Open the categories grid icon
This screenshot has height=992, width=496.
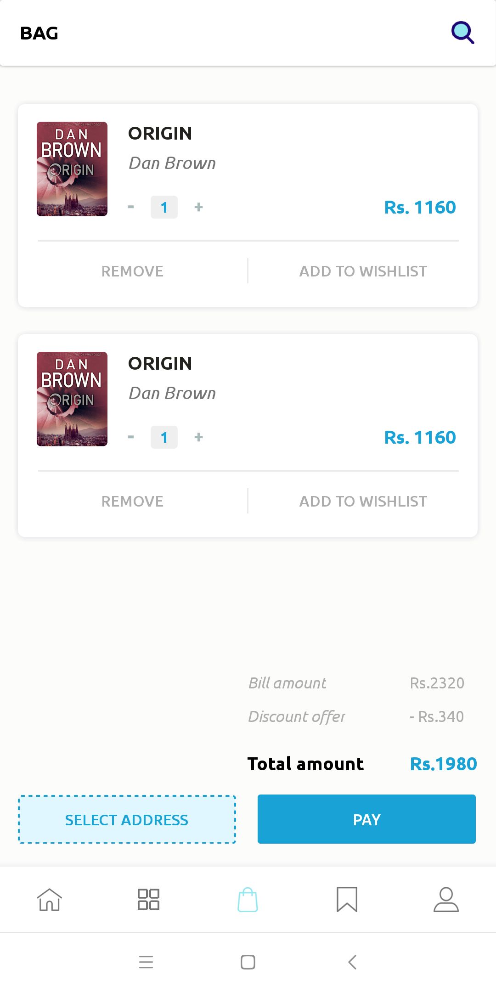click(x=148, y=899)
